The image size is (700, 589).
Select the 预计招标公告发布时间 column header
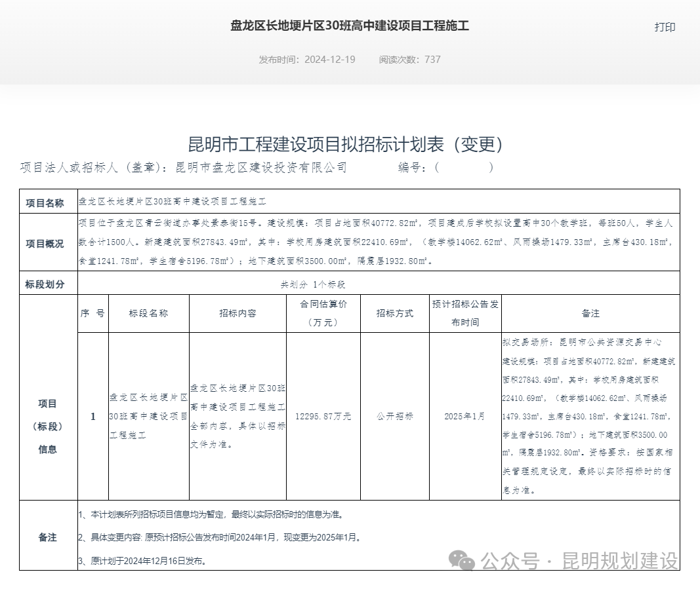pos(464,313)
